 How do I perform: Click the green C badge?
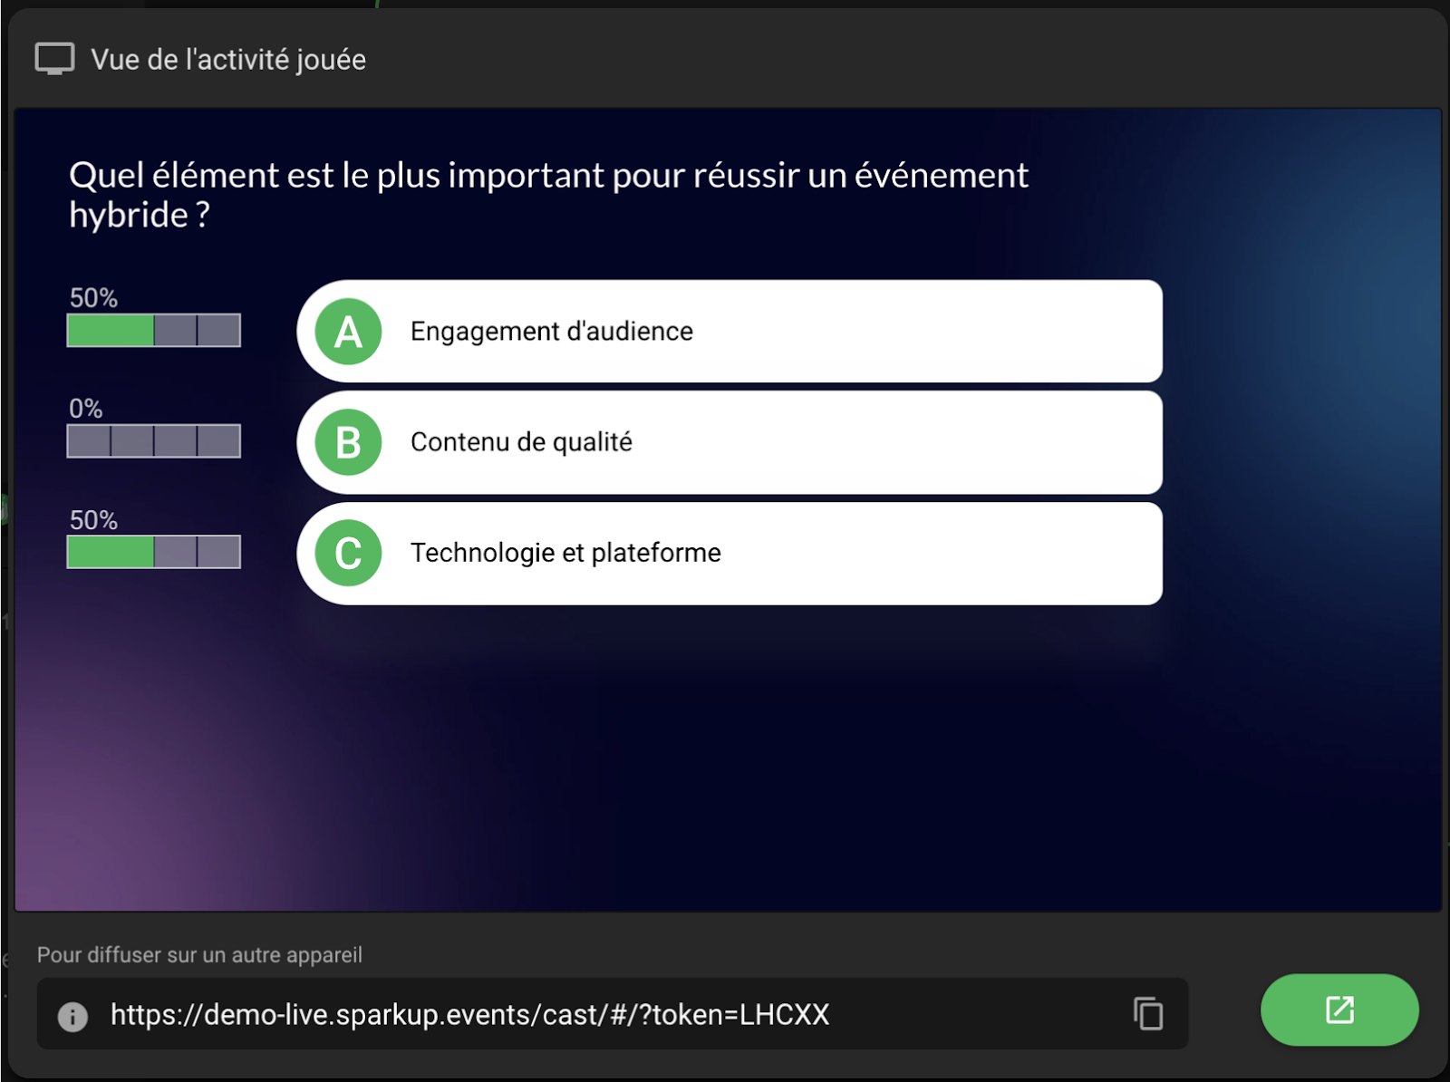[x=348, y=553]
